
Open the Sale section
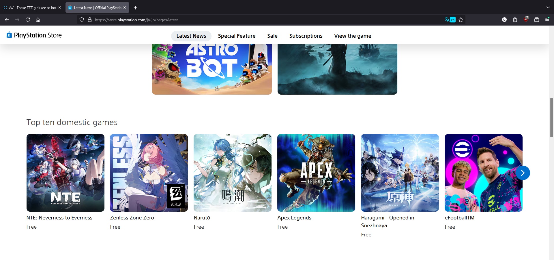click(272, 36)
